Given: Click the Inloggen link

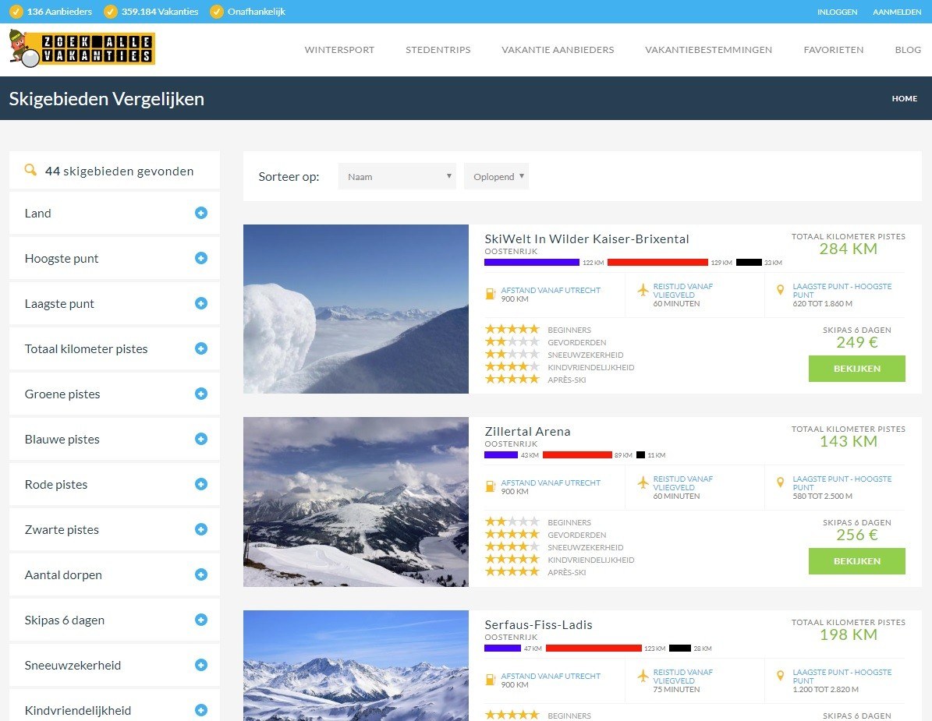Looking at the screenshot, I should tap(837, 12).
